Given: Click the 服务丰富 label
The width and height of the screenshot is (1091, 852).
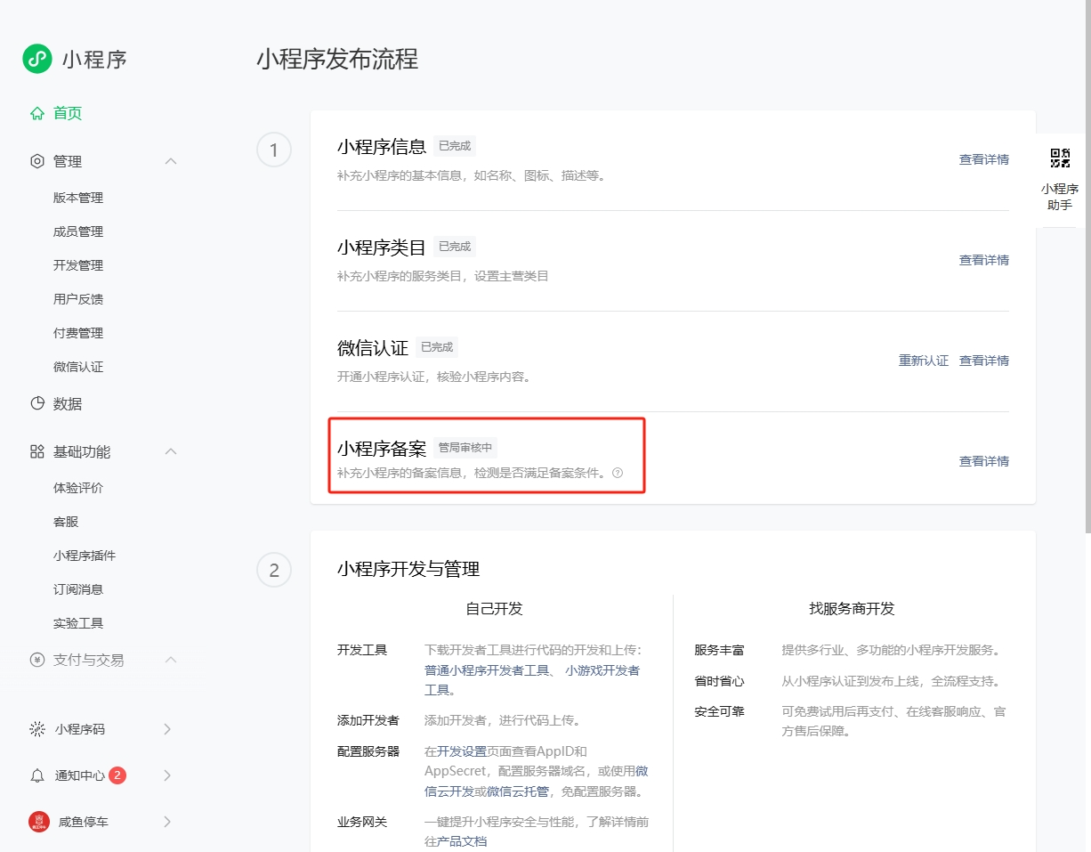Looking at the screenshot, I should [720, 651].
